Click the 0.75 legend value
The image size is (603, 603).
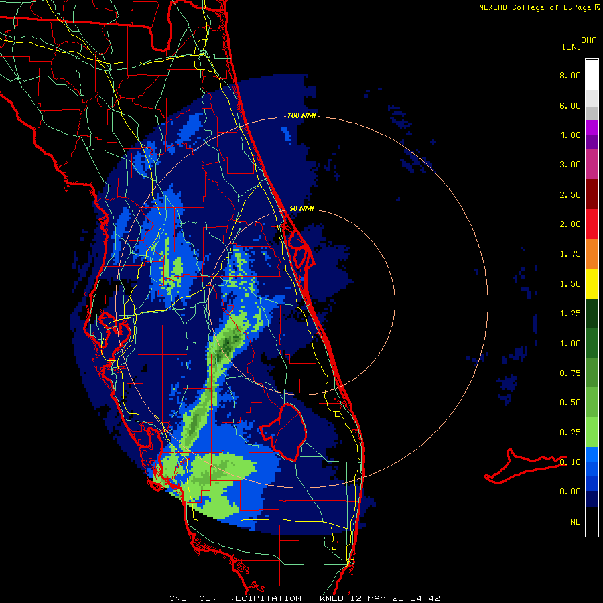(570, 373)
